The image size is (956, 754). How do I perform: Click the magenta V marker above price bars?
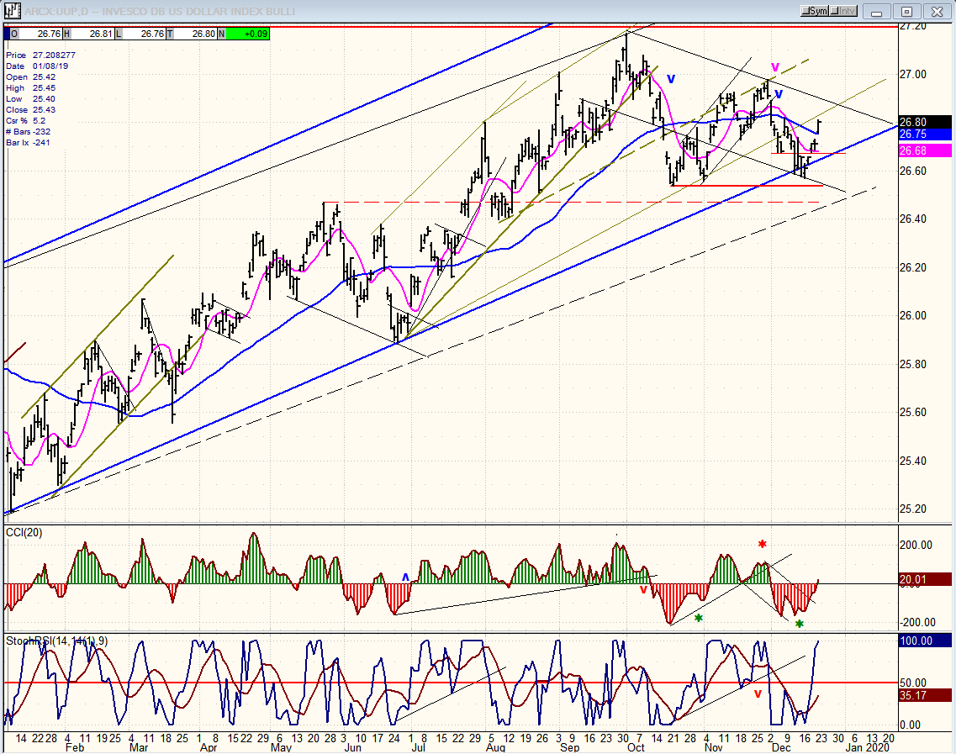tap(775, 67)
